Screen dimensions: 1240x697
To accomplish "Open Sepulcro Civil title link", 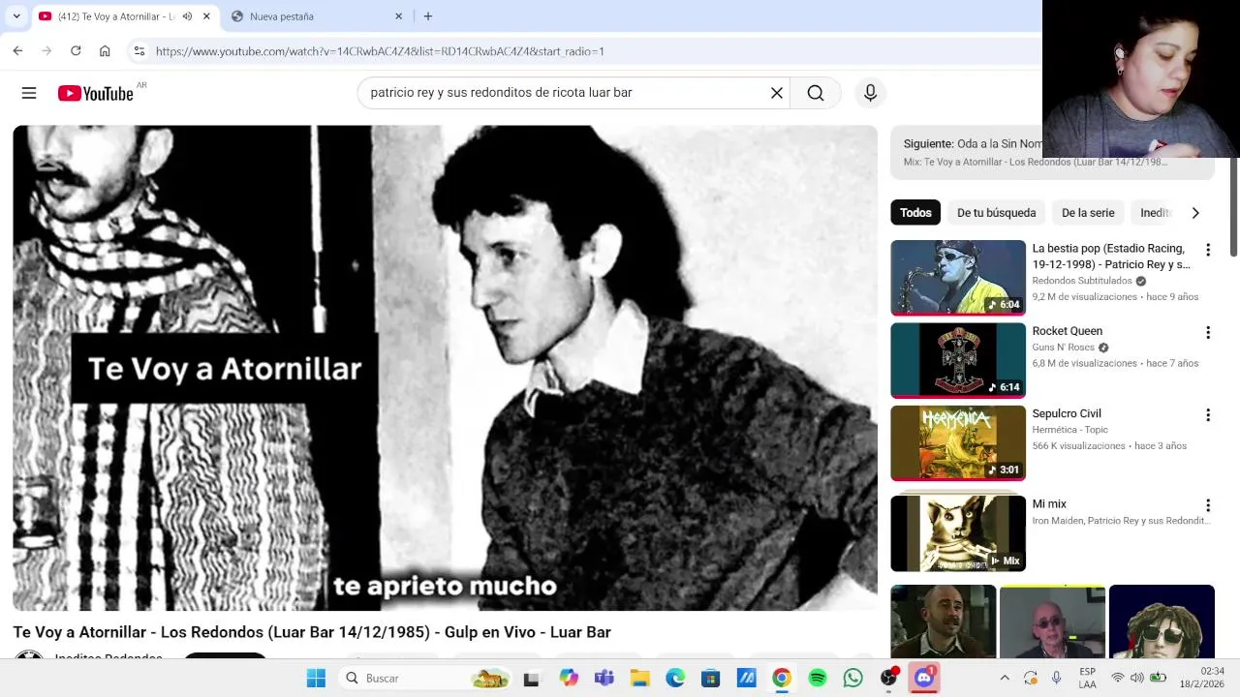I will [x=1067, y=413].
